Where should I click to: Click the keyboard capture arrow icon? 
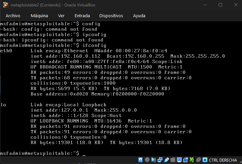click(x=205, y=160)
